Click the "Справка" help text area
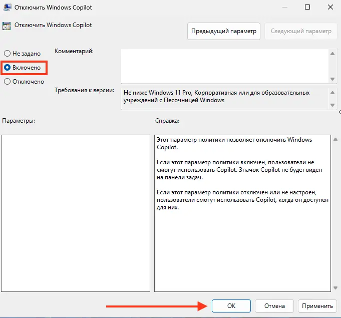The height and width of the screenshot is (318, 341). [242, 213]
